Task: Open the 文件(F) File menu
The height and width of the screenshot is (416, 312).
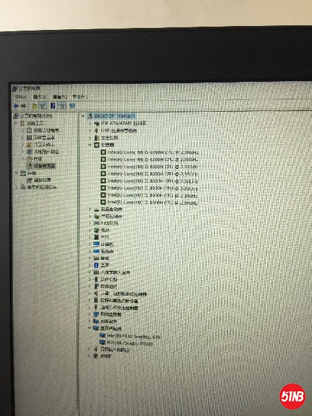Action: pyautogui.click(x=21, y=97)
